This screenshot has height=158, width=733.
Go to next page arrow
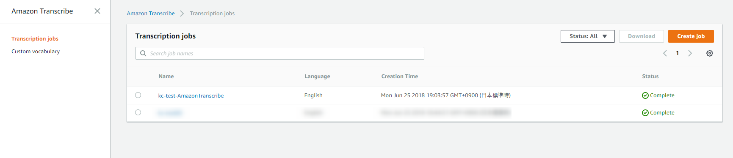[690, 53]
